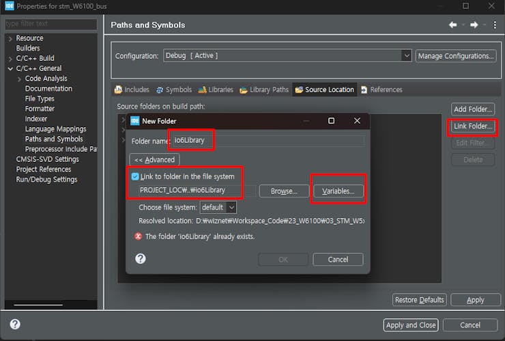This screenshot has width=505, height=341.
Task: Expand the Code Analysis tree node
Action: click(19, 79)
